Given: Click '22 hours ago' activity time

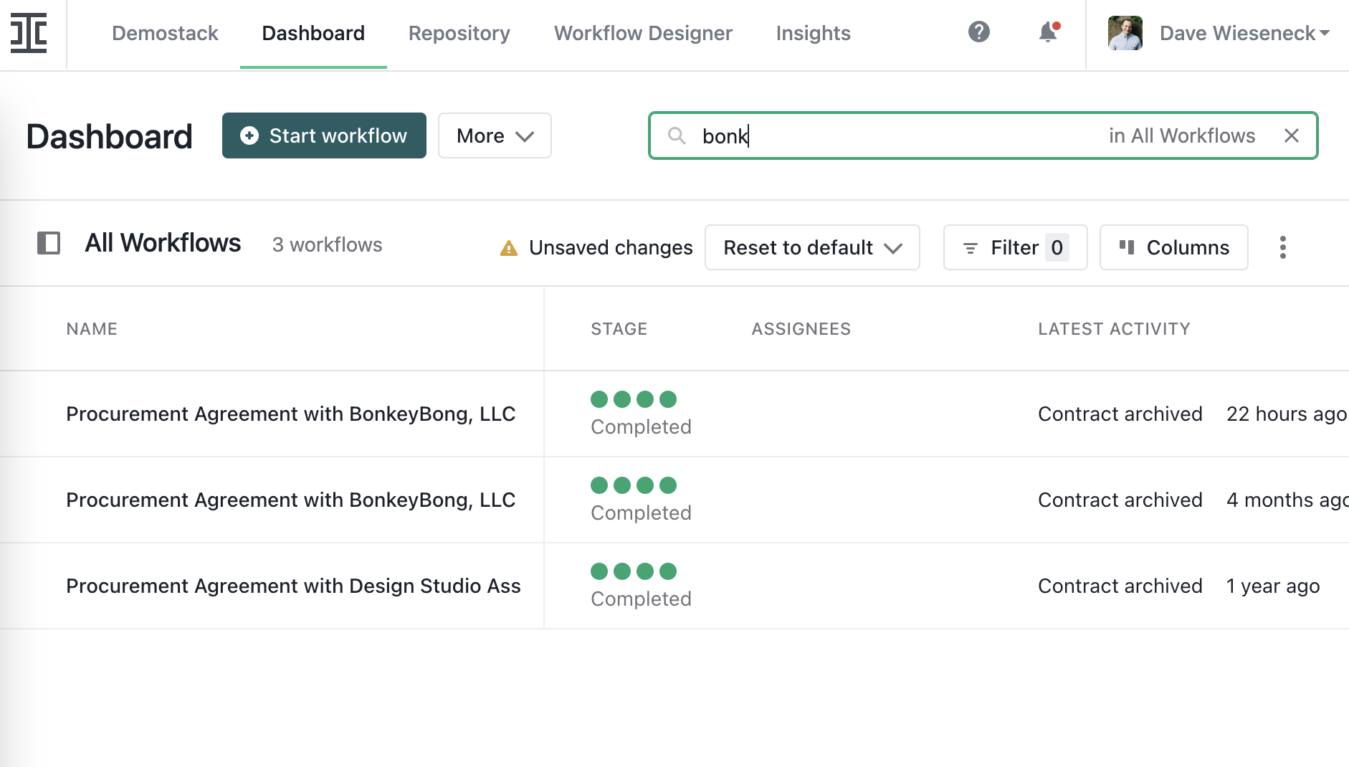Looking at the screenshot, I should tap(1287, 414).
